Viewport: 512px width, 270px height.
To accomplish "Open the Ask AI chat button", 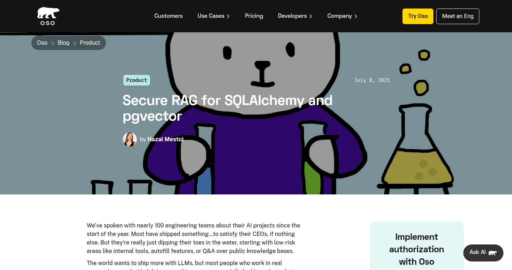I will click(483, 253).
